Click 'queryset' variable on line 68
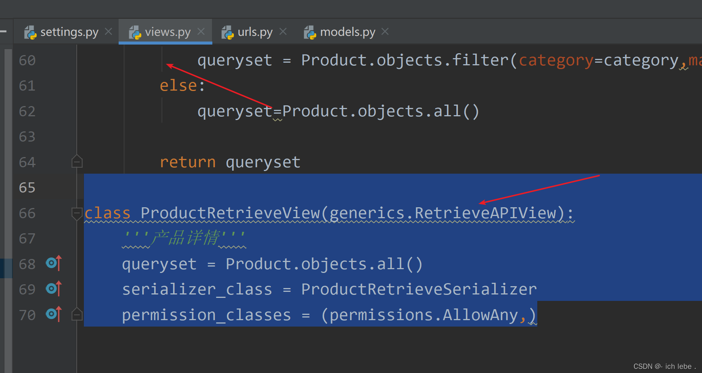Viewport: 702px width, 373px height. tap(159, 264)
